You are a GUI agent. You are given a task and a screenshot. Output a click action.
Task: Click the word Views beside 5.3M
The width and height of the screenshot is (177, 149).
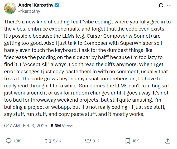[x=68, y=126]
